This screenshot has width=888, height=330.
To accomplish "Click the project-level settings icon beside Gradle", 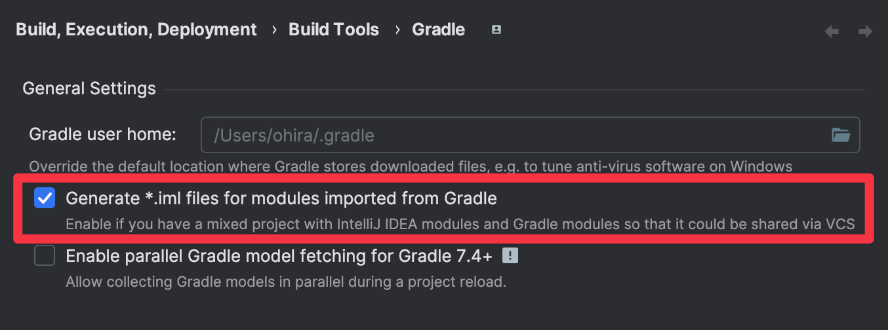I will pyautogui.click(x=496, y=29).
